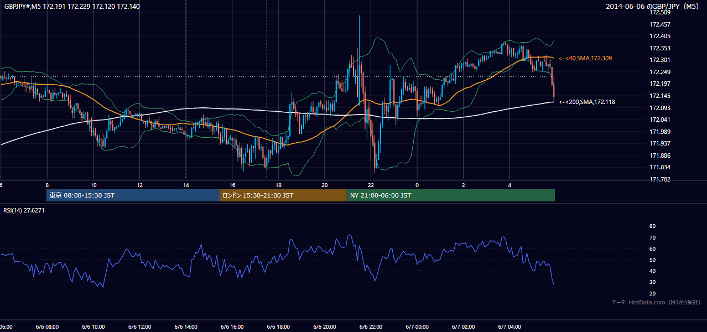Click the 6/6 14:00 time axis label
The height and width of the screenshot is (332, 707).
(x=186, y=326)
